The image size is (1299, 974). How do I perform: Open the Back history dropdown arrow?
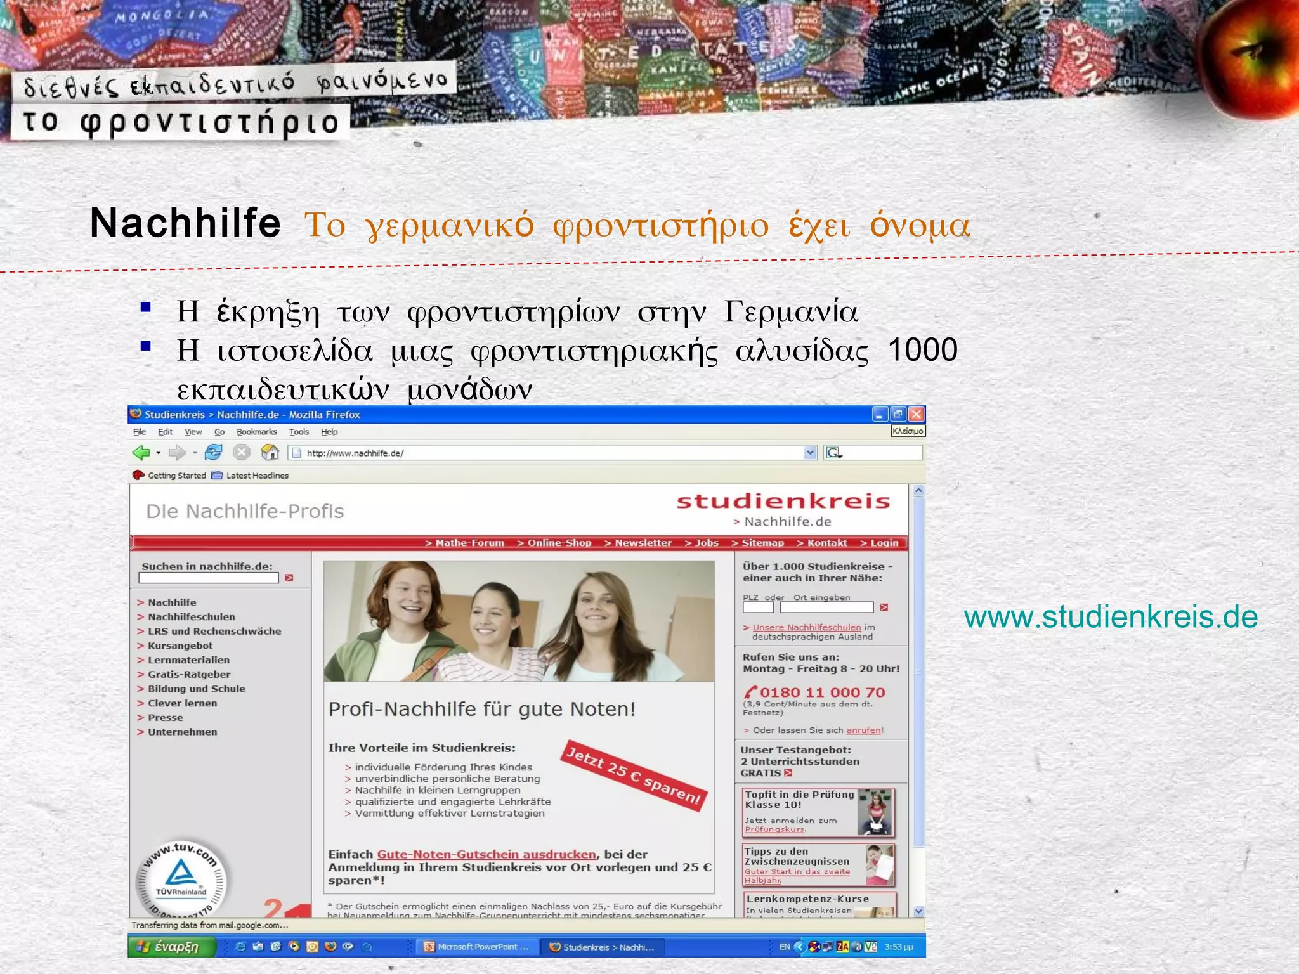click(158, 453)
